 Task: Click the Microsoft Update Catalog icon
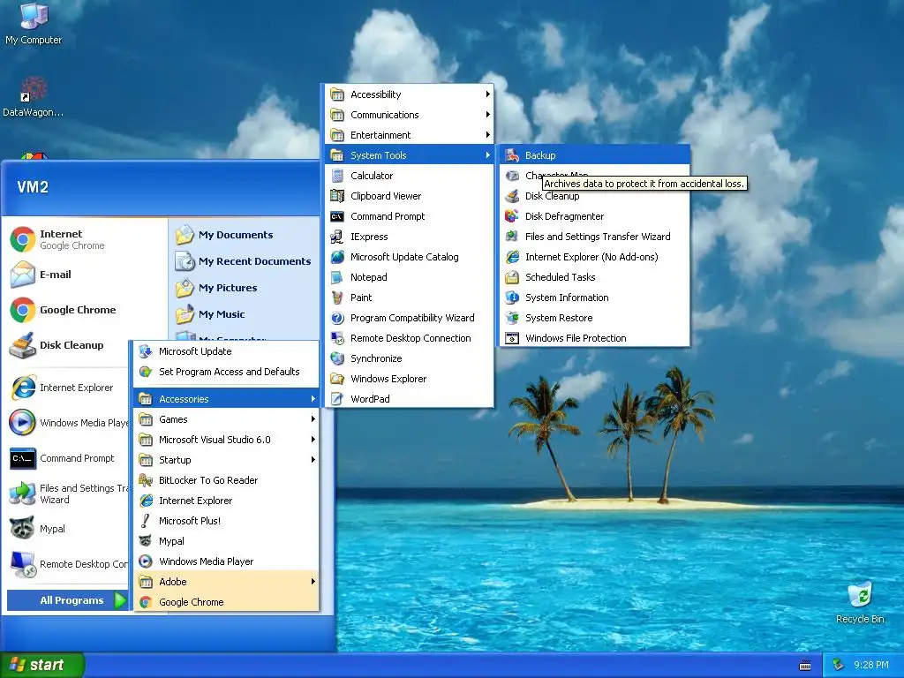coord(337,257)
